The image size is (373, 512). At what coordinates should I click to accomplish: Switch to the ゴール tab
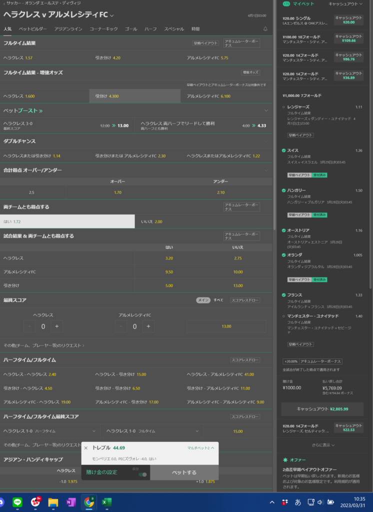(x=131, y=29)
